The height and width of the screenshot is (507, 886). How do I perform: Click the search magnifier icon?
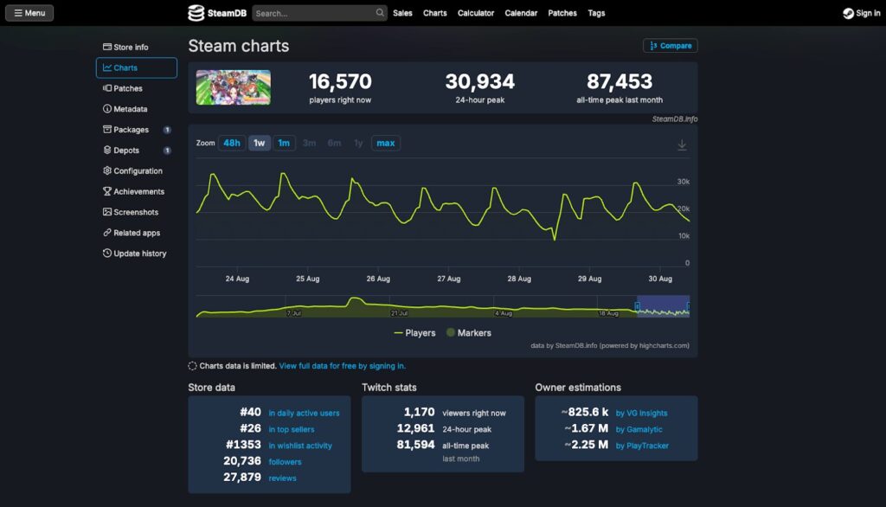(x=380, y=13)
